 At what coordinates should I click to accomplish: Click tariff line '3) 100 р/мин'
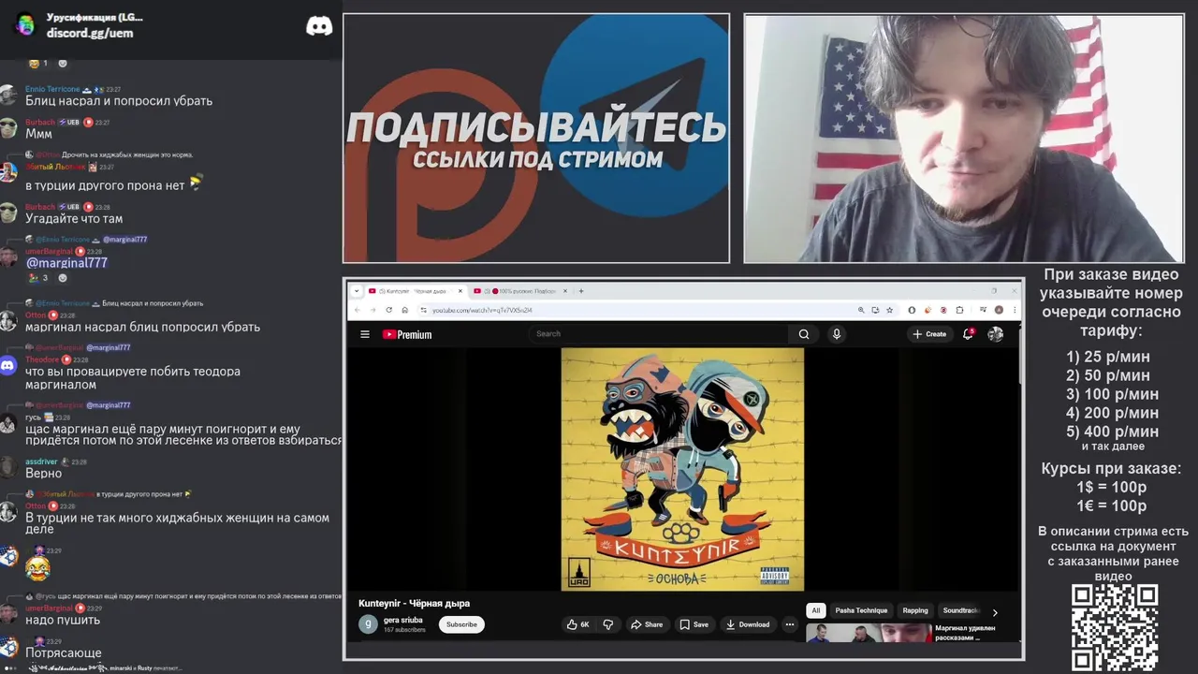(1112, 394)
